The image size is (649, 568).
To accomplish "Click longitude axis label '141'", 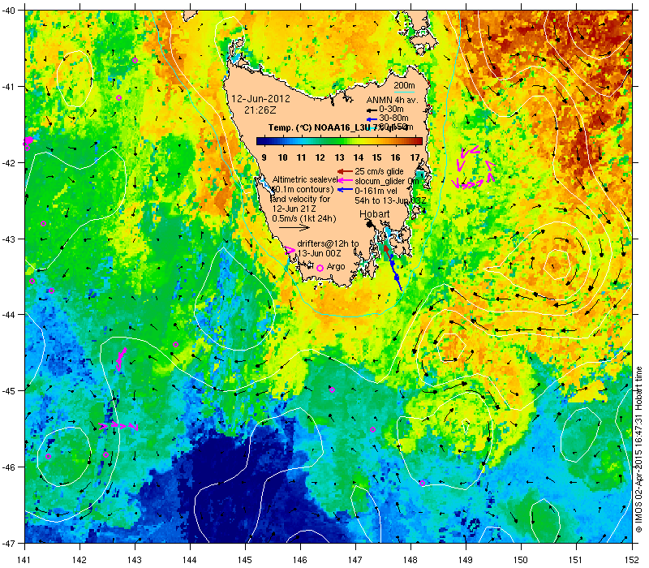I will tap(24, 560).
